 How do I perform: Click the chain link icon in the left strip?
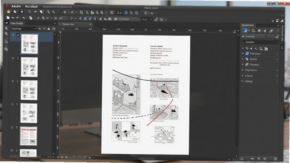[x=6, y=34]
